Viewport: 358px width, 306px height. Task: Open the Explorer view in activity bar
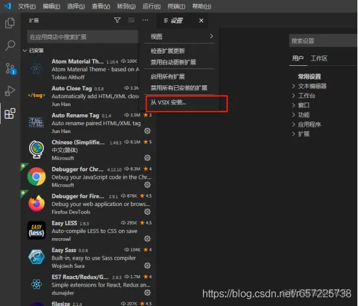pyautogui.click(x=10, y=23)
